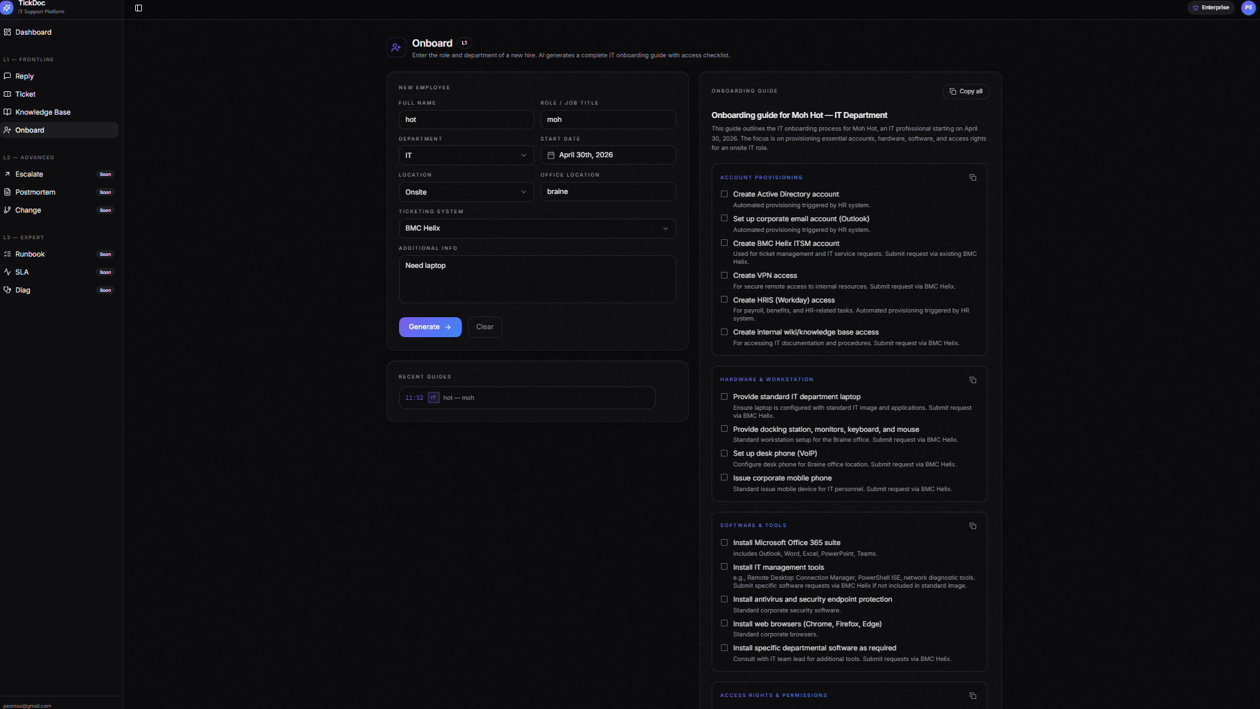Select the SLA tool in the sidebar
Viewport: 1260px width, 709px height.
click(x=21, y=272)
